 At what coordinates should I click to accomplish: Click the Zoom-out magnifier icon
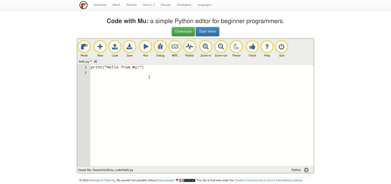221,47
